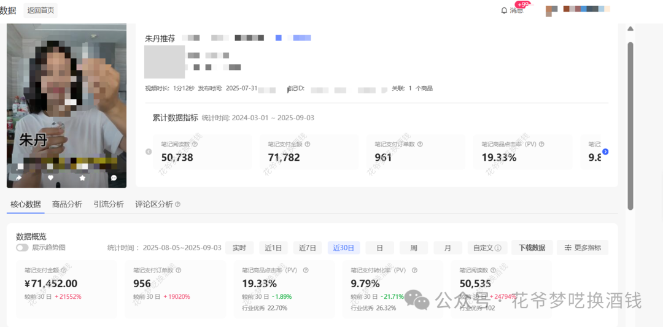The image size is (663, 327).
Task: Open the 消息 notification bell
Action: click(x=512, y=10)
